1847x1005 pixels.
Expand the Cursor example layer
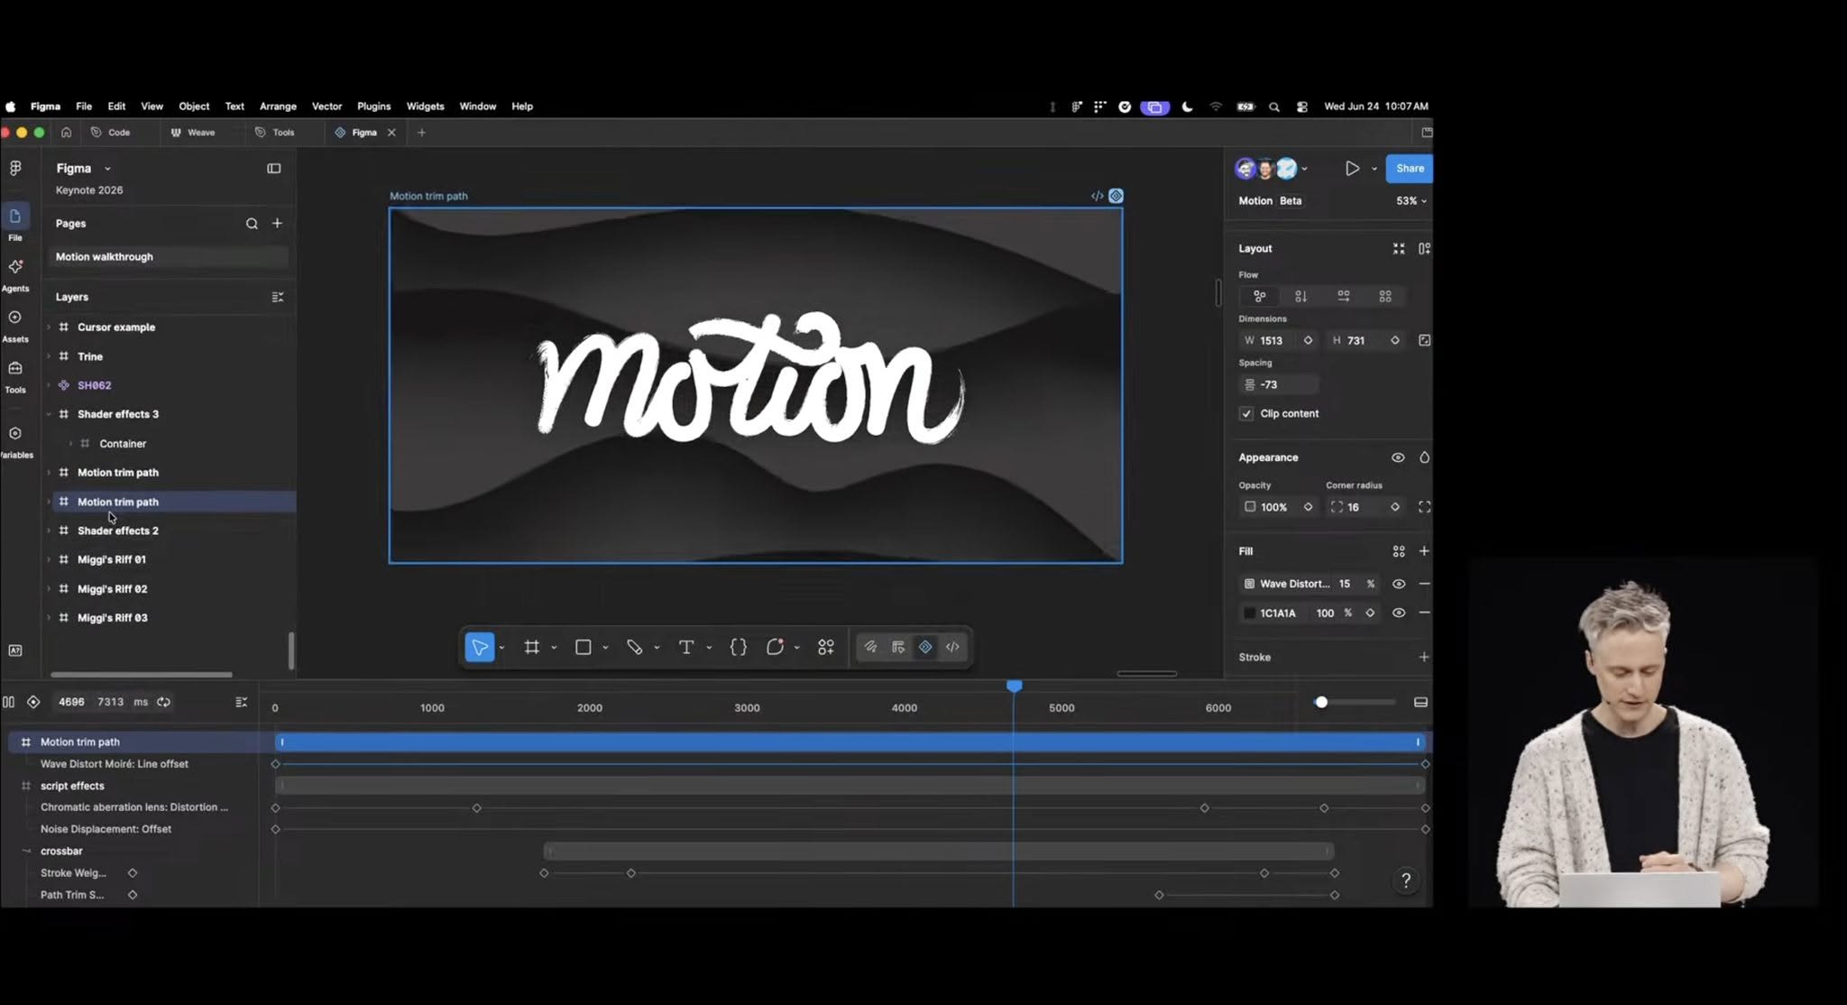49,327
